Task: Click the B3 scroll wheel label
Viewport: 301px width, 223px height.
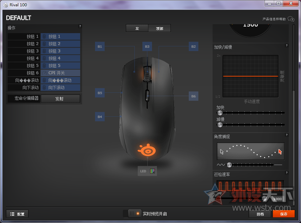Action: (x=147, y=46)
